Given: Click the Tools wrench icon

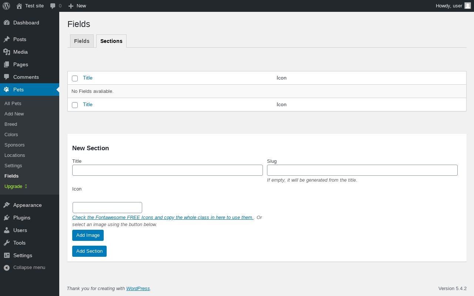Looking at the screenshot, I should pos(7,243).
